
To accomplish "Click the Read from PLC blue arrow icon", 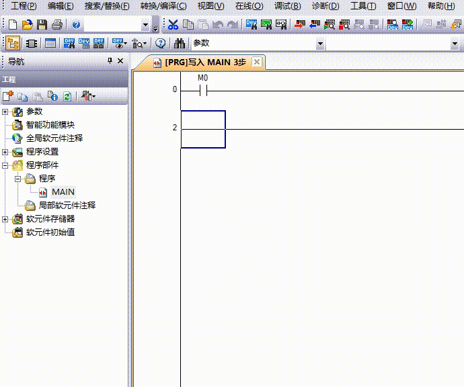I will click(x=314, y=25).
